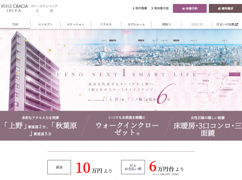This screenshot has height=180, width=242.
Task: Click the VERSE CRACIA marker above the skyline
Action: point(127,32)
